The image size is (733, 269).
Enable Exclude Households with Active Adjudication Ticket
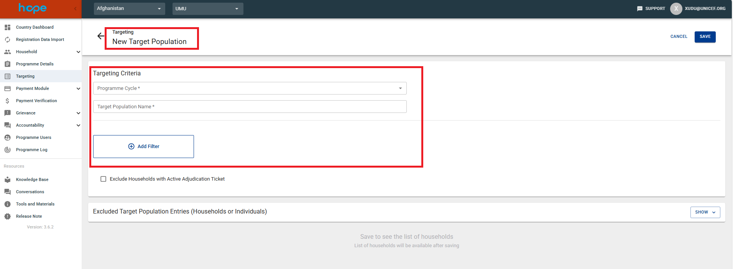pyautogui.click(x=104, y=179)
